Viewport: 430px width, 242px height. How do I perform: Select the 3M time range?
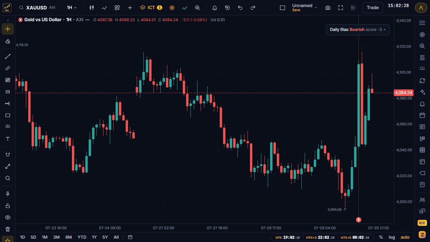pyautogui.click(x=56, y=237)
